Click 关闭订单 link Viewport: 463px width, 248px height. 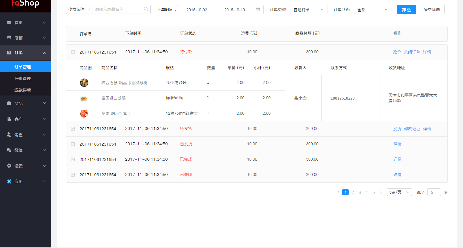(x=412, y=52)
